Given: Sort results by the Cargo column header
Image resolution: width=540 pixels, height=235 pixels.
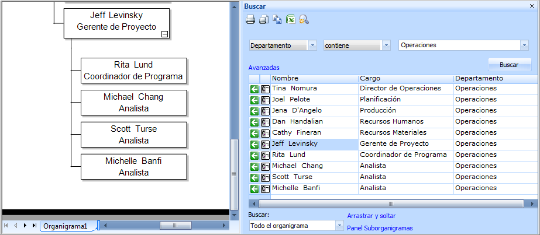Looking at the screenshot, I should tap(405, 78).
